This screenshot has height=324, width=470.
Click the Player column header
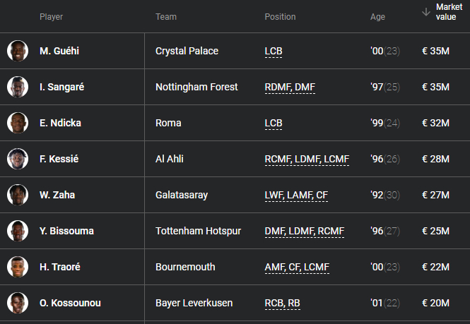click(51, 17)
